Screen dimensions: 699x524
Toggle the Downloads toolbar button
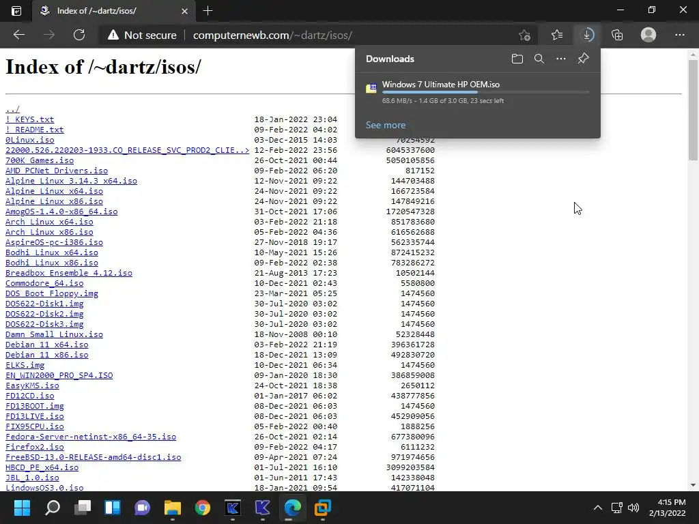tap(588, 35)
